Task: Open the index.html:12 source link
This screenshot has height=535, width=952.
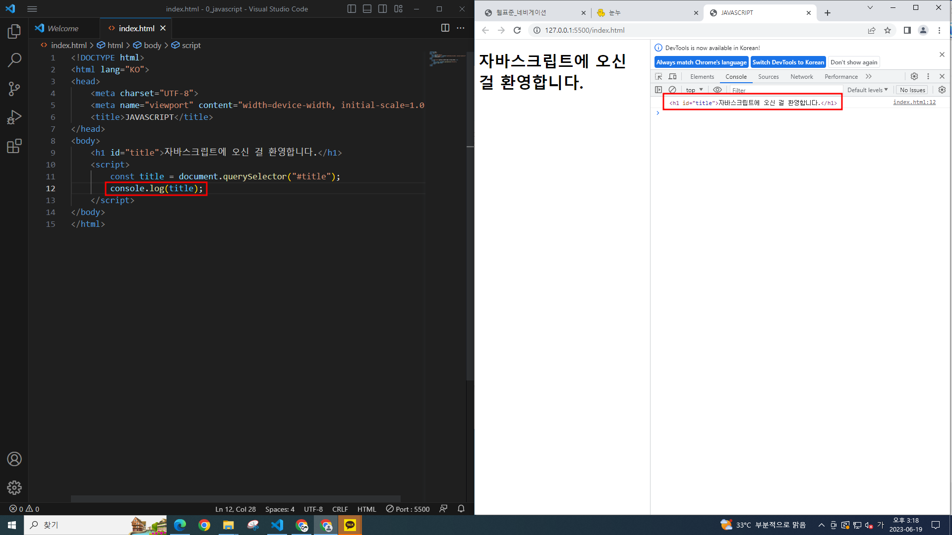Action: point(914,102)
